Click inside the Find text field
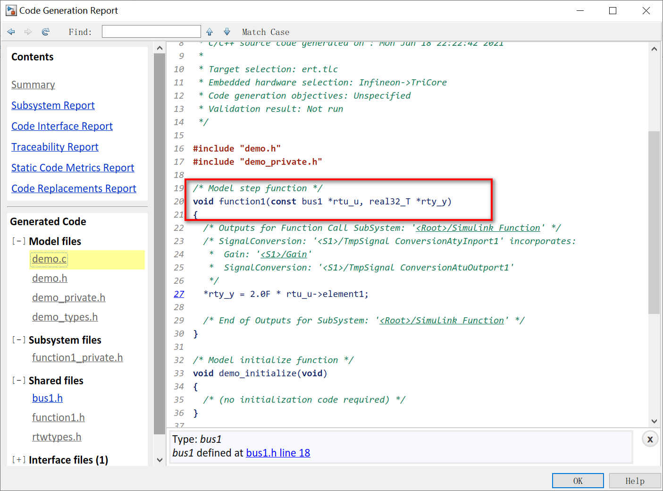 (x=151, y=32)
